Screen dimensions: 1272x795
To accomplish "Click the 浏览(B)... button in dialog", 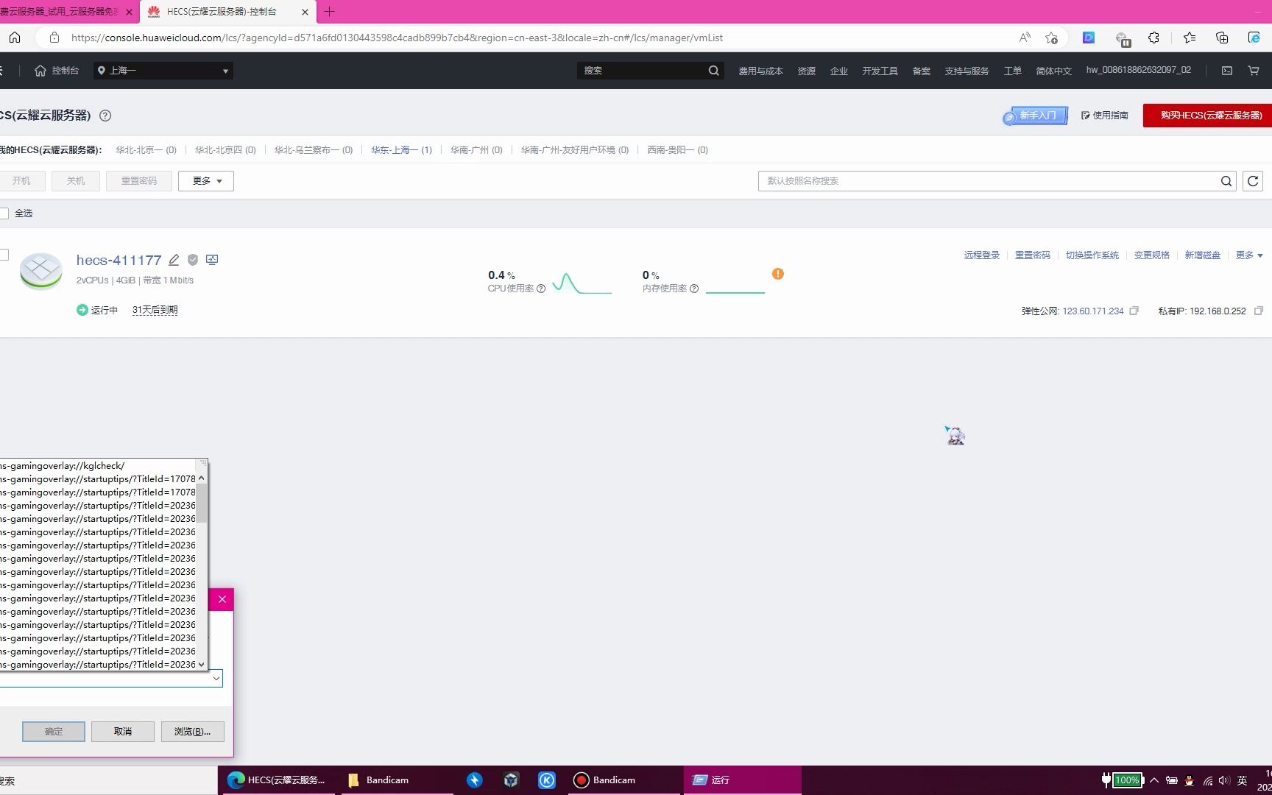I will [x=192, y=731].
